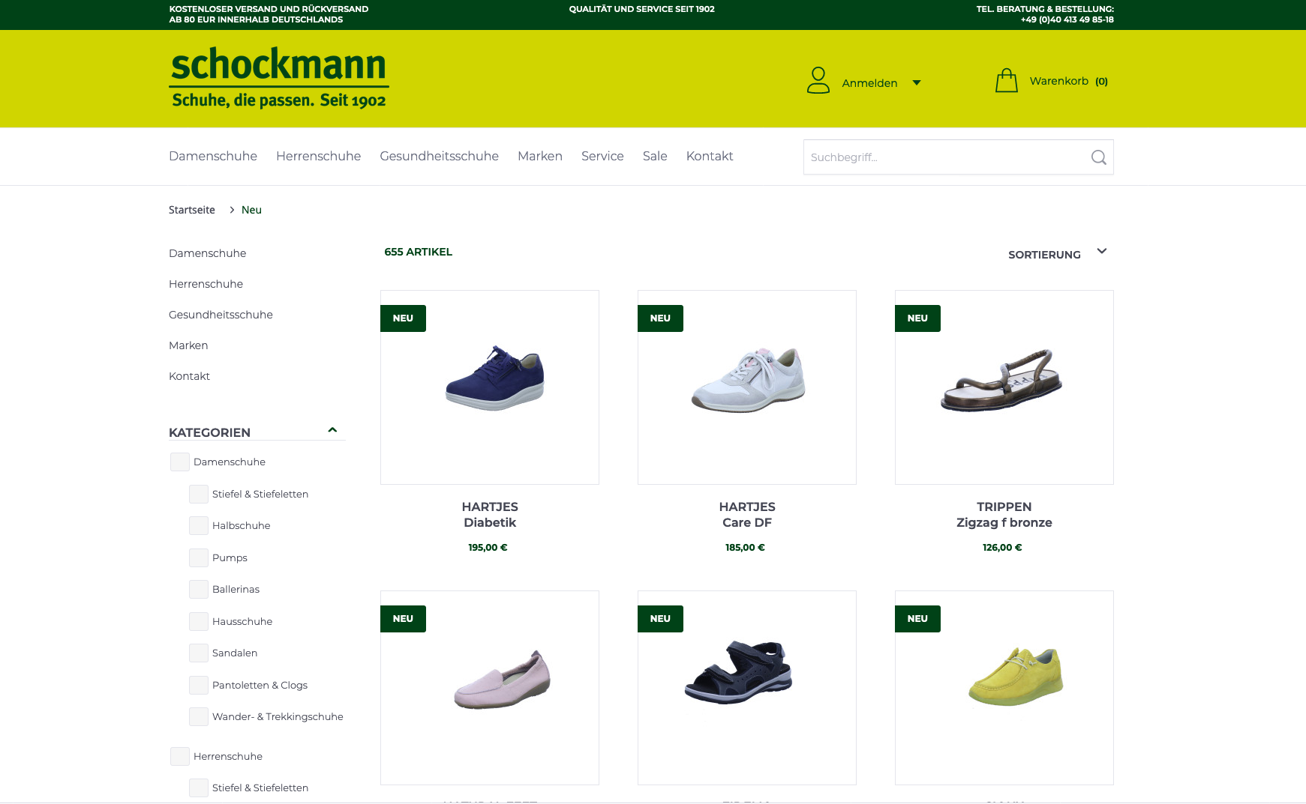Open the Sale menu item

(x=655, y=156)
